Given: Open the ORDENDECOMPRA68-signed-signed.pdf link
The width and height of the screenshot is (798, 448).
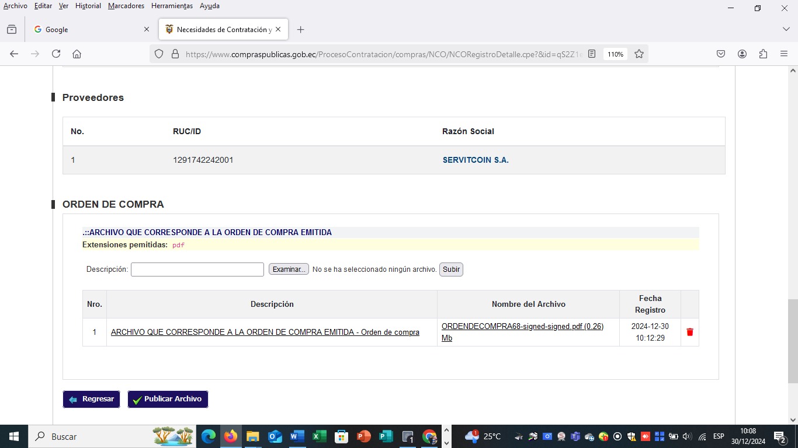Looking at the screenshot, I should click(522, 327).
